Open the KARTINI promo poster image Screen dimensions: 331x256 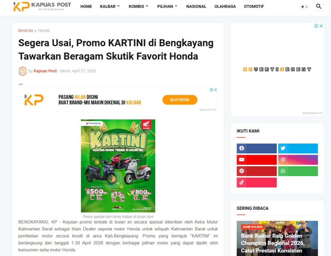[x=118, y=166]
